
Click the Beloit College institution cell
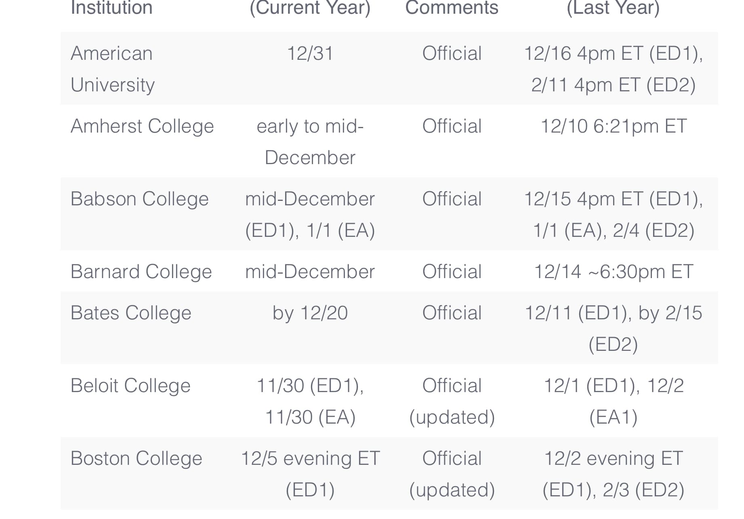[130, 386]
